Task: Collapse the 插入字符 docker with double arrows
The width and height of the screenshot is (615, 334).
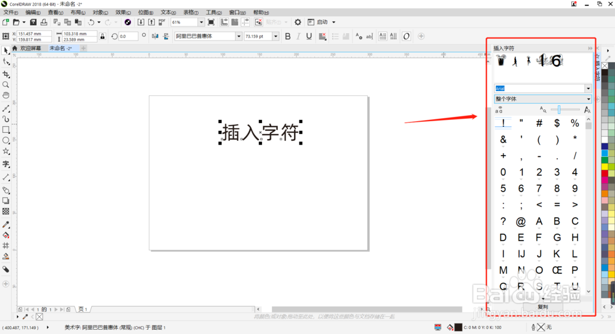Action: [x=590, y=48]
